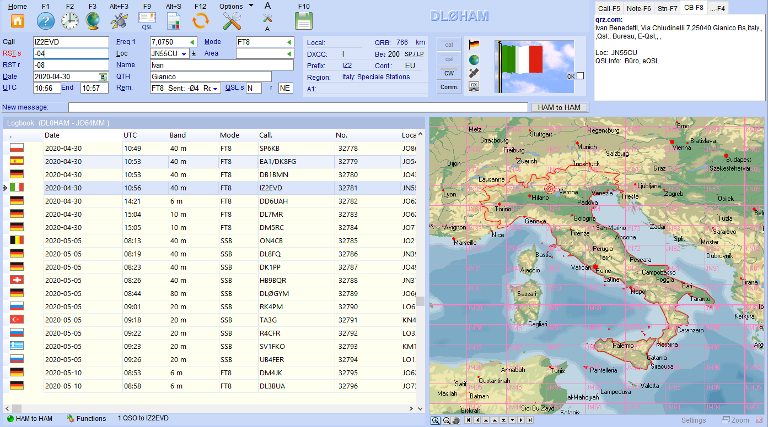Select the logbook row for TA3G
Viewport: 768px width, 427px height.
pyautogui.click(x=210, y=320)
